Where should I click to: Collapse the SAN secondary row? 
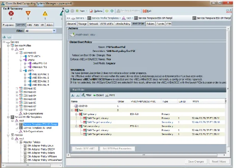coord(76,126)
